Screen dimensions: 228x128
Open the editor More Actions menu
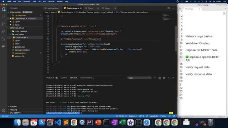(173, 8)
